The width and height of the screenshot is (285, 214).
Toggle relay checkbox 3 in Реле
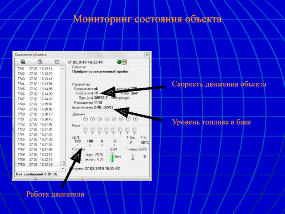pyautogui.click(x=99, y=129)
